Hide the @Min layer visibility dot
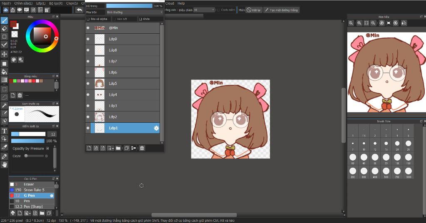The image size is (426, 223). [x=88, y=28]
